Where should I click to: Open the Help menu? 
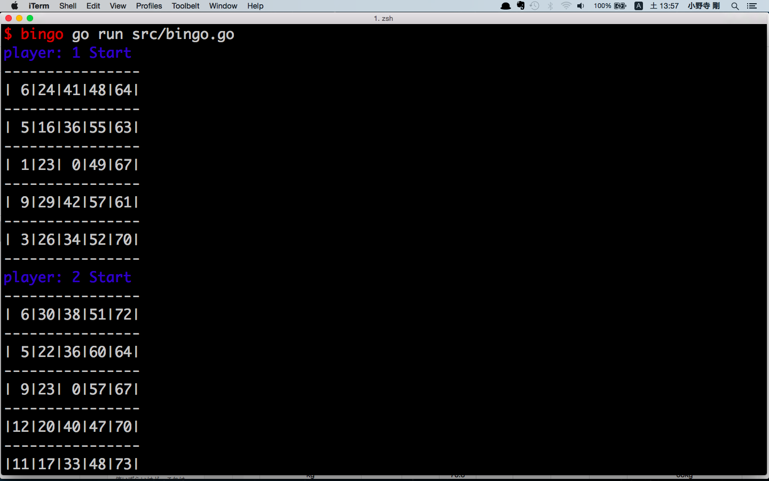tap(255, 6)
